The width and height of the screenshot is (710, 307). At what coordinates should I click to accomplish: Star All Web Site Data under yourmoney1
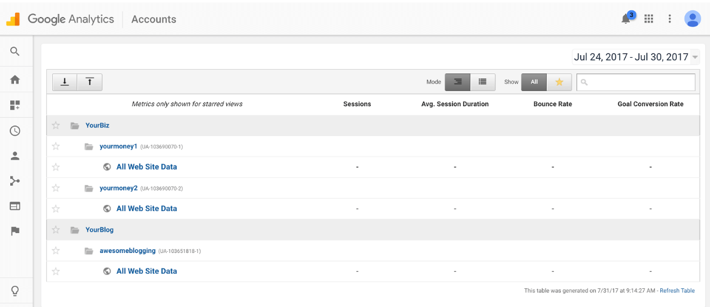coord(56,167)
